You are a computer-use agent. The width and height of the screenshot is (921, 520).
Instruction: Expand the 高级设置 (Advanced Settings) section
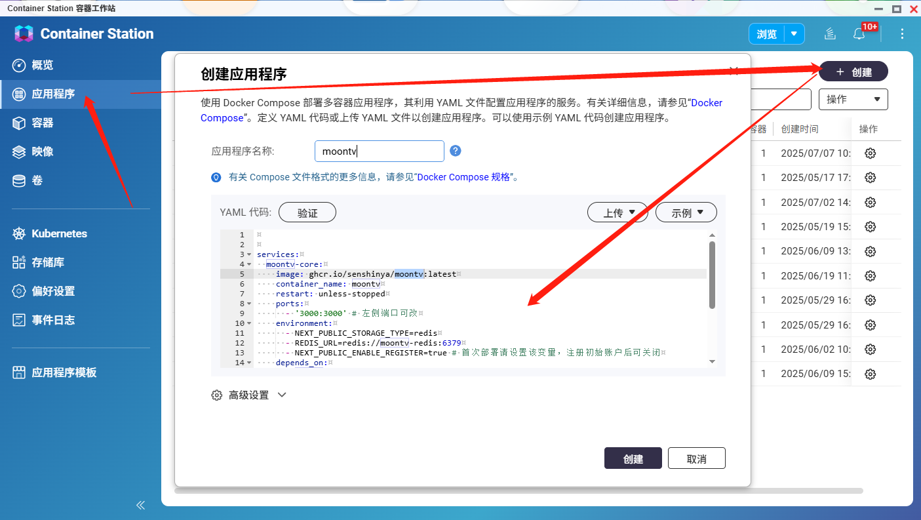click(x=249, y=395)
